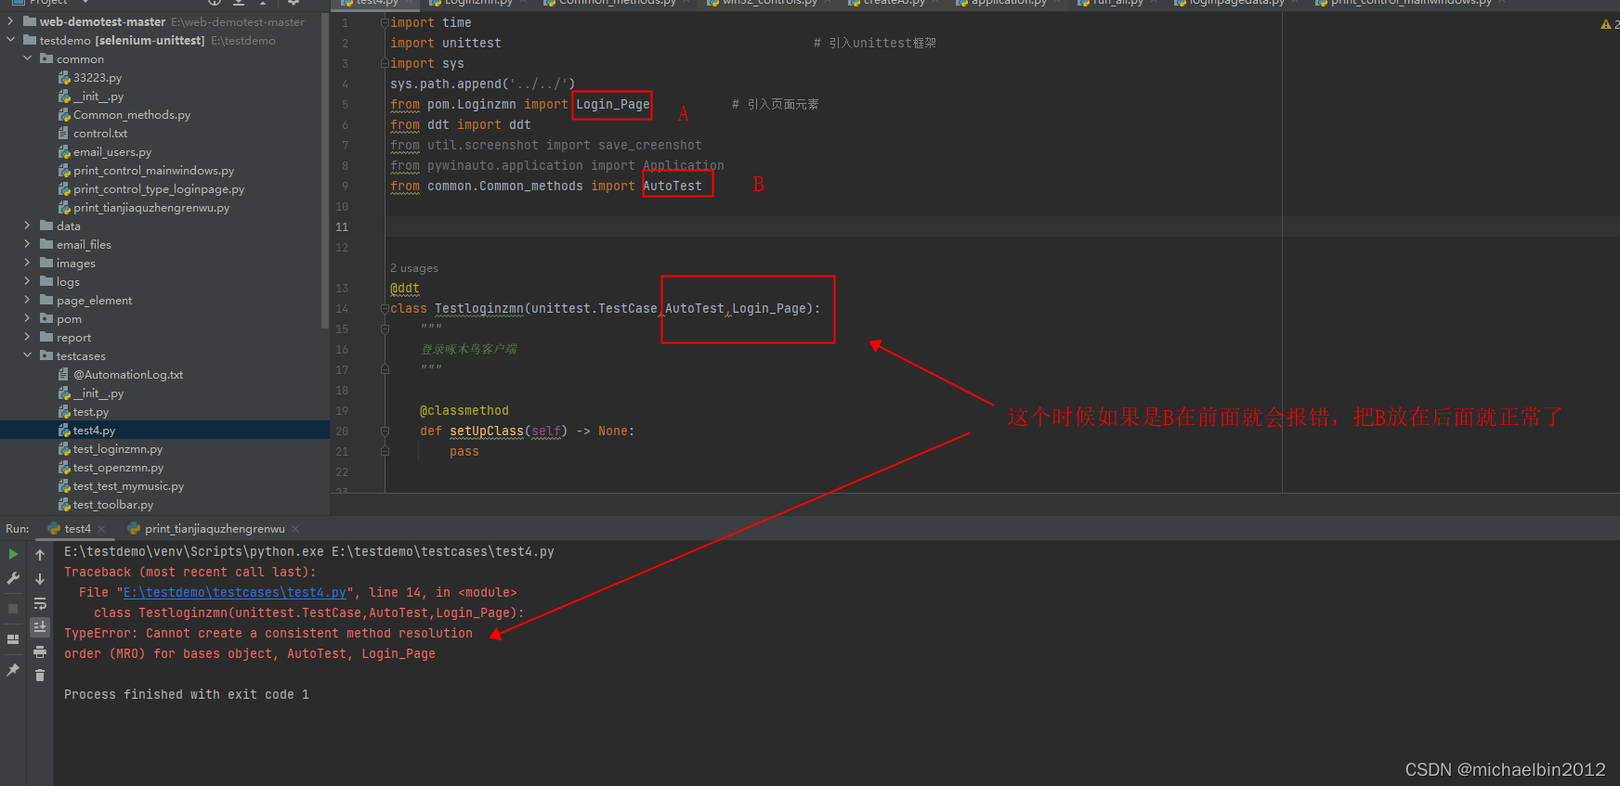Screen dimensions: 1620x786
Task: Click text file icon beside control.txt
Action: 64,134
